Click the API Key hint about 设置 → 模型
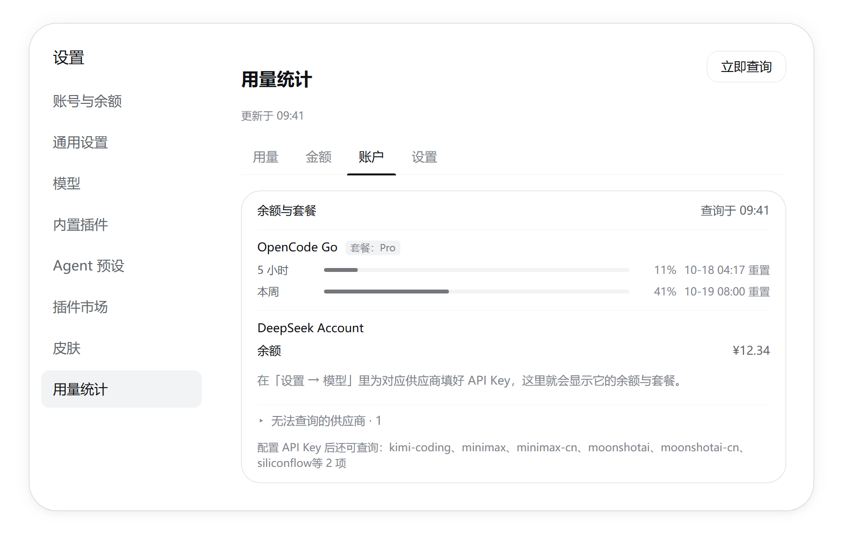Screen dimensions: 843x537 470,381
